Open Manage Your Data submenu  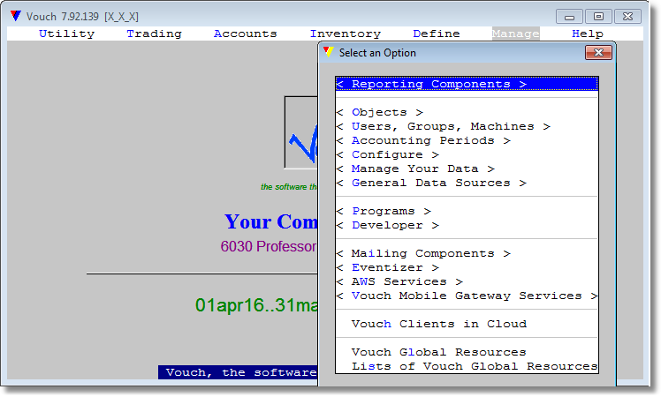[467, 169]
